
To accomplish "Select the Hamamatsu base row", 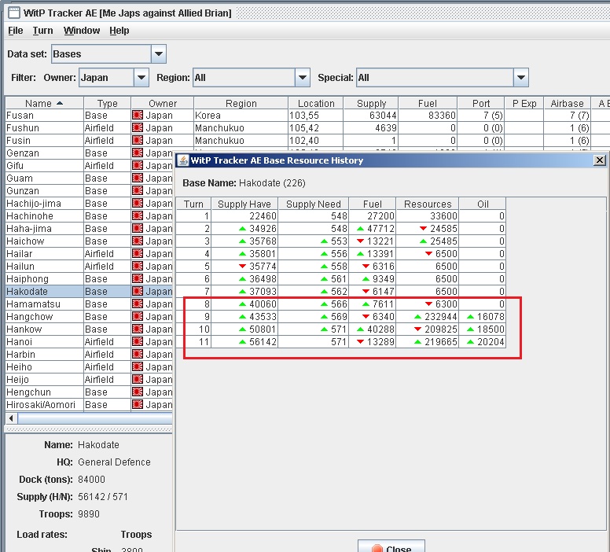I will (x=89, y=304).
